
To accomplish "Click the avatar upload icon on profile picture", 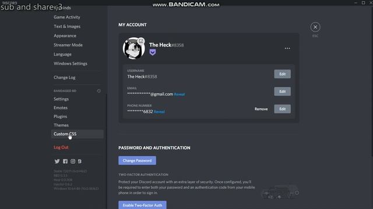I will [x=141, y=41].
